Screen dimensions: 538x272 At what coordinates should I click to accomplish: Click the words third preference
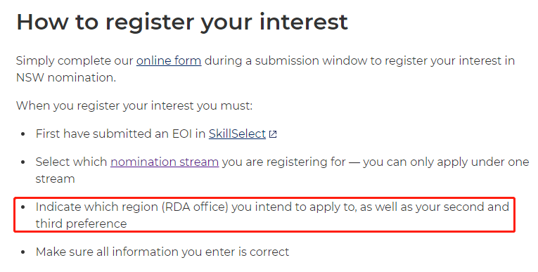point(82,224)
